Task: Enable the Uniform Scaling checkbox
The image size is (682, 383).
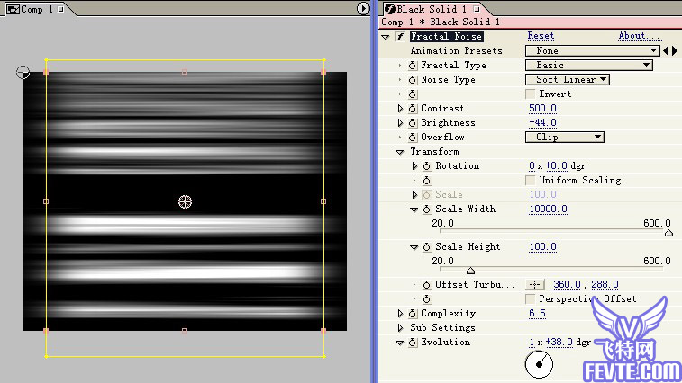Action: [531, 180]
